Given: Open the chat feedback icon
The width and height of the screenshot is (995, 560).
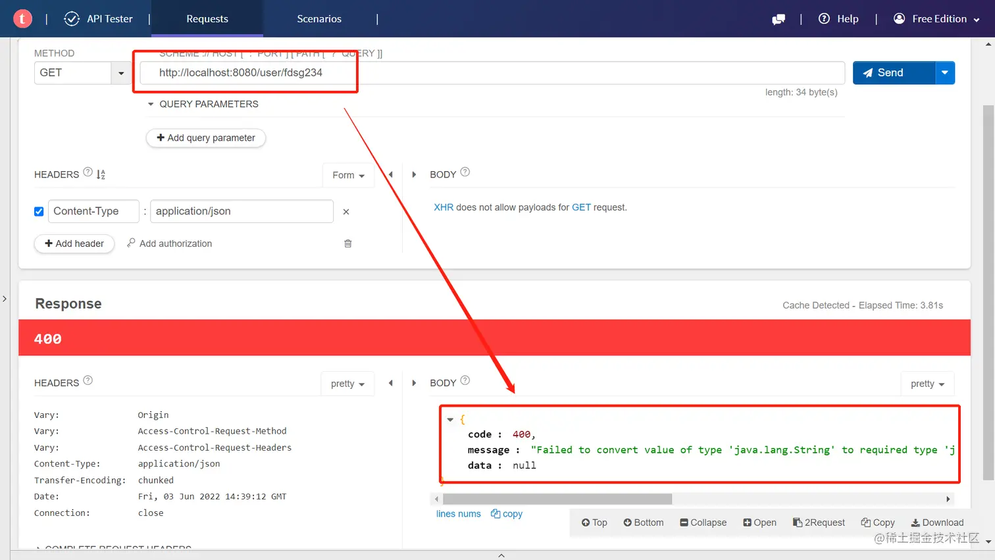Looking at the screenshot, I should tap(778, 19).
